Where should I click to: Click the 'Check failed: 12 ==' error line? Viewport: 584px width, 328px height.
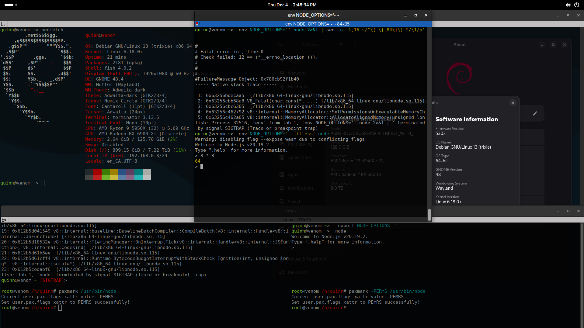point(256,57)
